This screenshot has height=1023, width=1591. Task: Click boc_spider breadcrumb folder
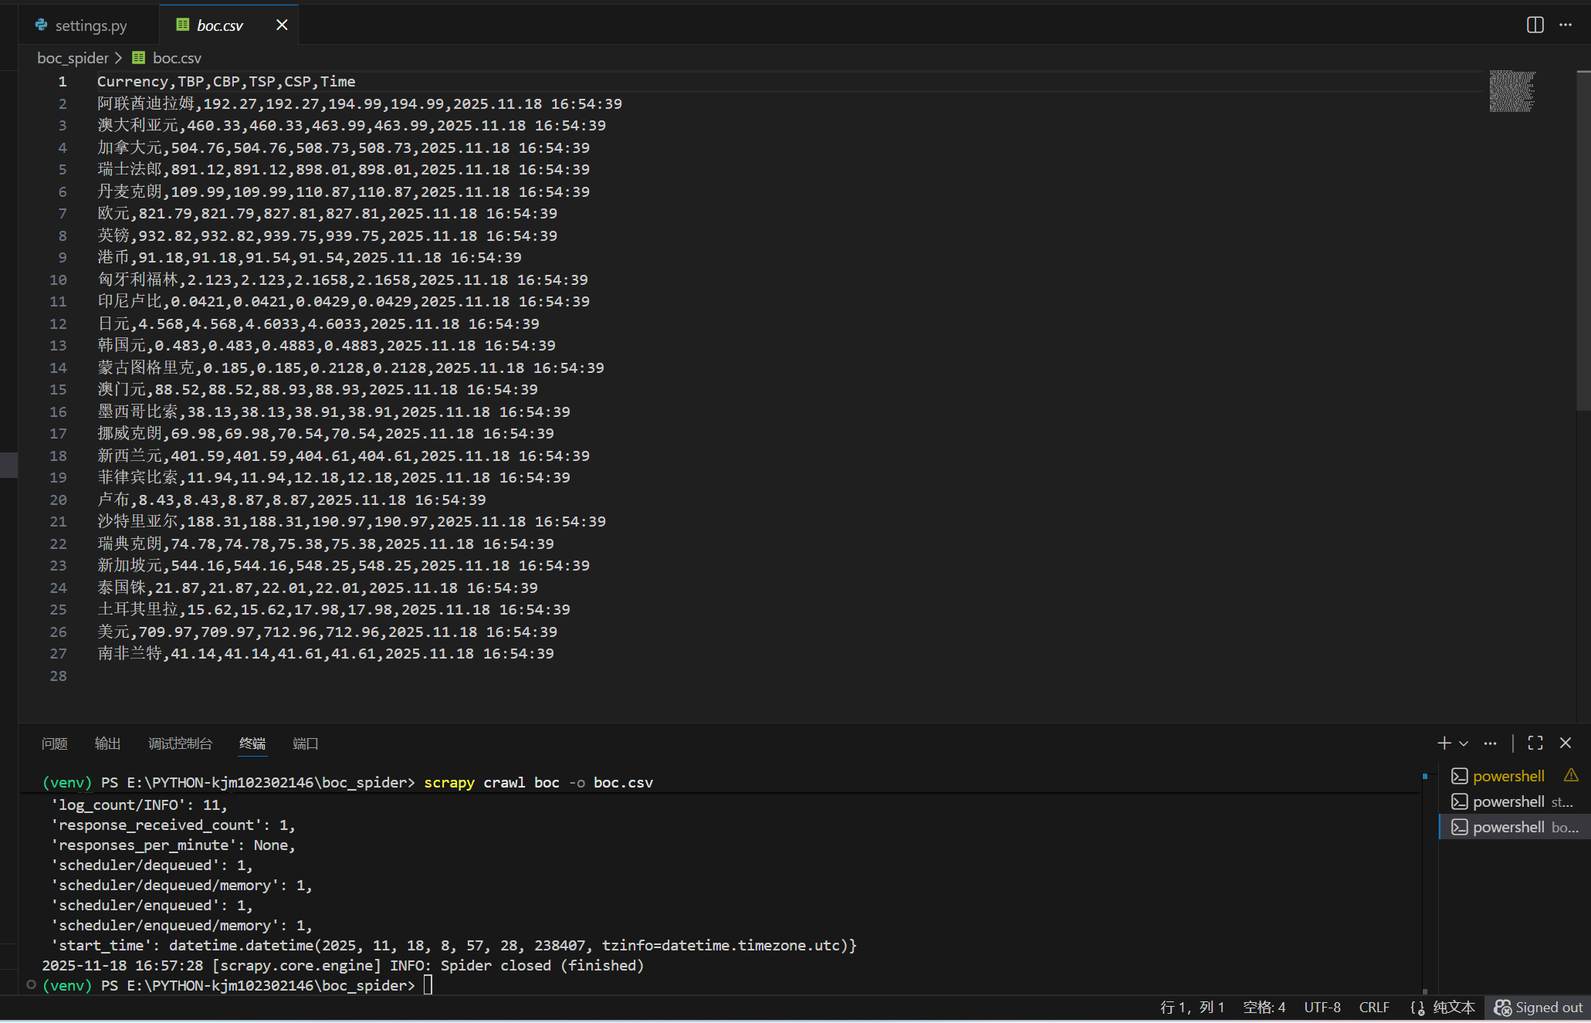73,58
